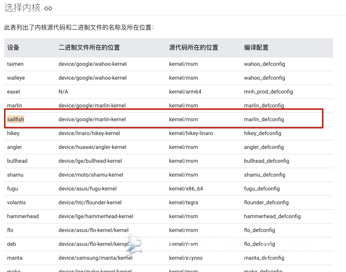The width and height of the screenshot is (346, 272).
Task: Click the 编译配置 column header
Action: [x=256, y=48]
